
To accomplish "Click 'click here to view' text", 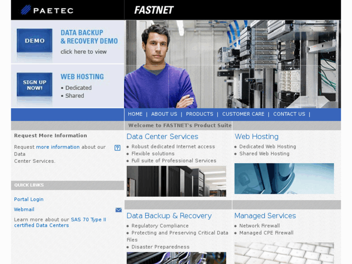I will [x=83, y=52].
